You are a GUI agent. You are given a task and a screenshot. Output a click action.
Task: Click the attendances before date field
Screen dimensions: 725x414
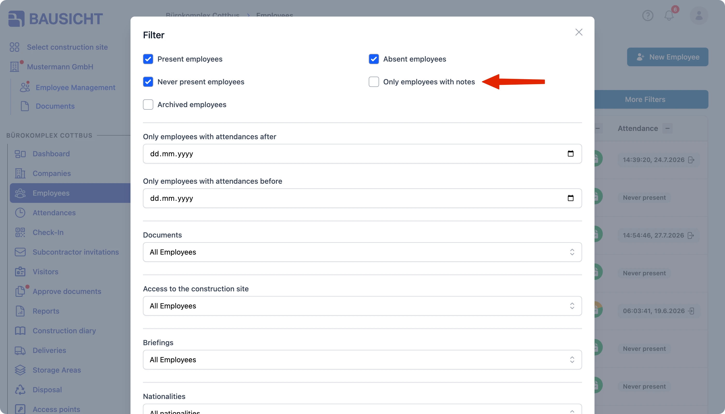click(x=362, y=198)
